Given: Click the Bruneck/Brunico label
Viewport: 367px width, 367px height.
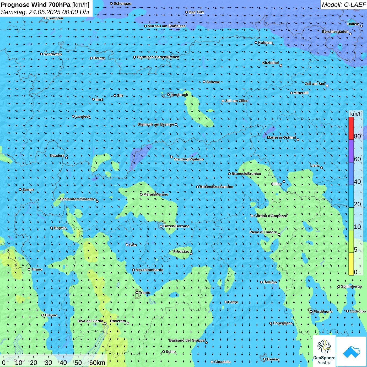Looking at the screenshot, I should click(x=246, y=174).
